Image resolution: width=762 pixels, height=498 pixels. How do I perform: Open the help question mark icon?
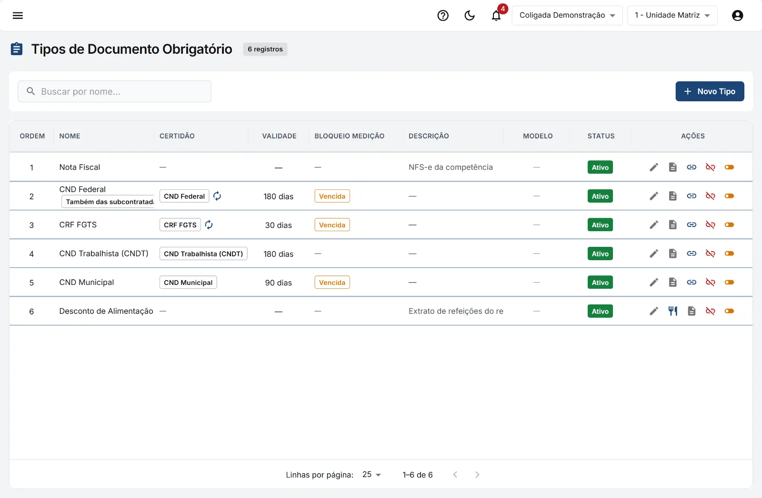click(443, 16)
